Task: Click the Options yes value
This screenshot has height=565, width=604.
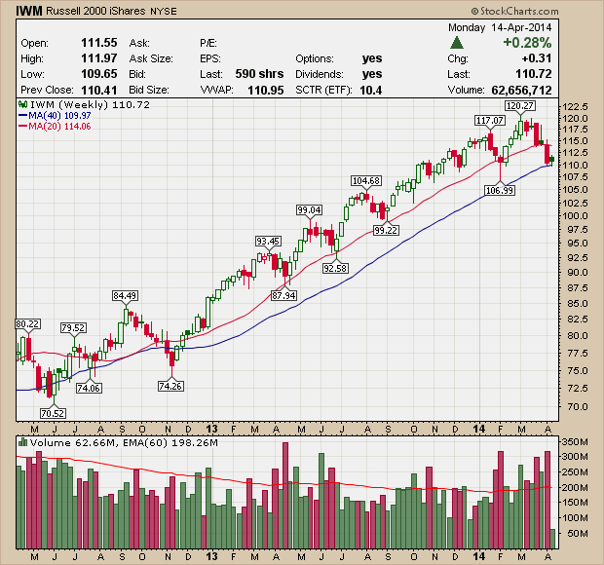Action: coord(371,58)
